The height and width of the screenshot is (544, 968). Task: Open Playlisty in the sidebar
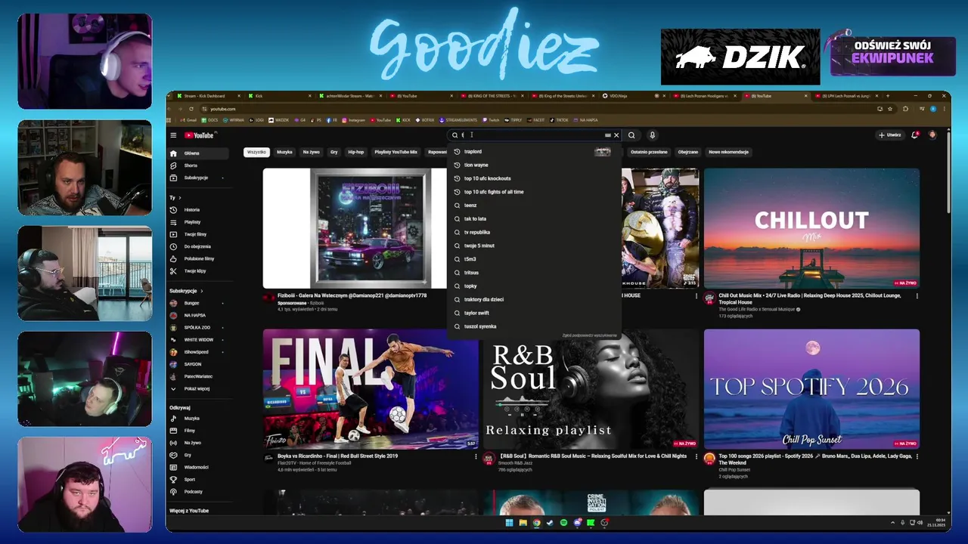click(x=199, y=222)
